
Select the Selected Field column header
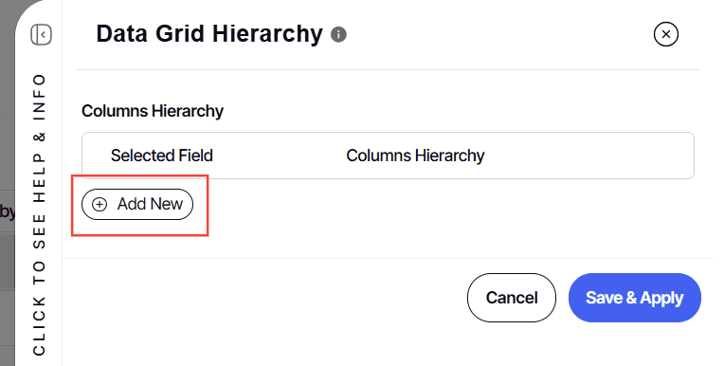(x=162, y=156)
